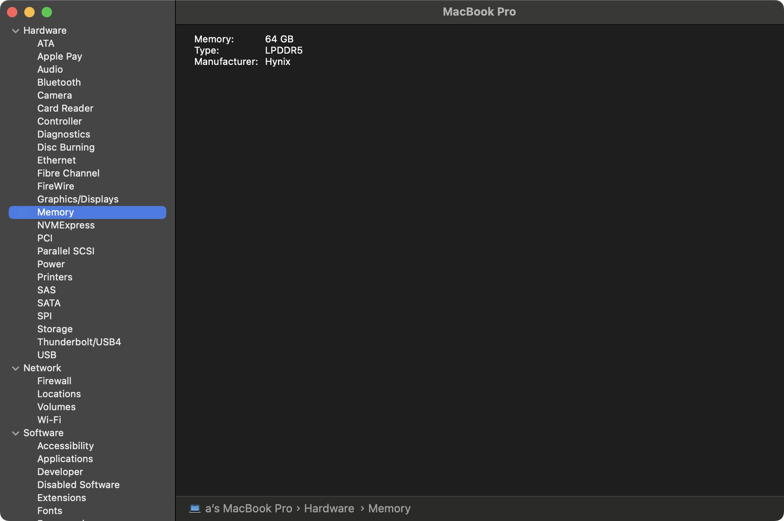Close the System Information window
The width and height of the screenshot is (784, 521).
point(12,12)
